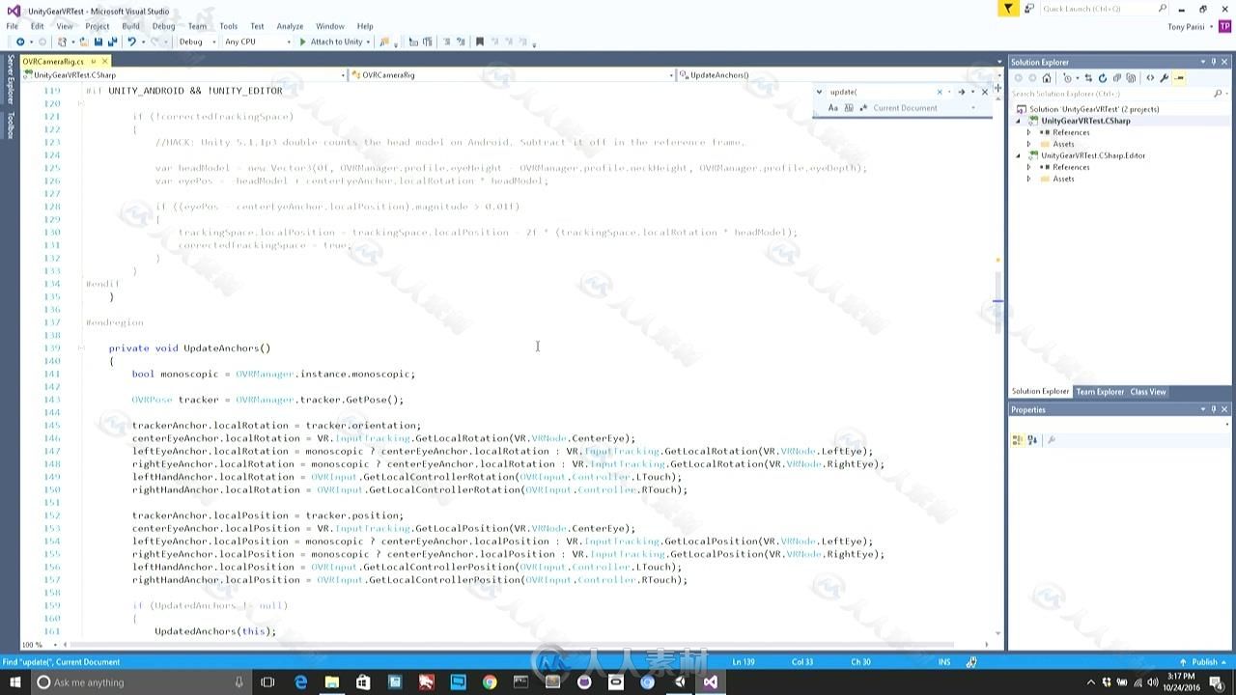Click Home icon in Solution Explorer
Viewport: 1236px width, 695px height.
point(1047,78)
